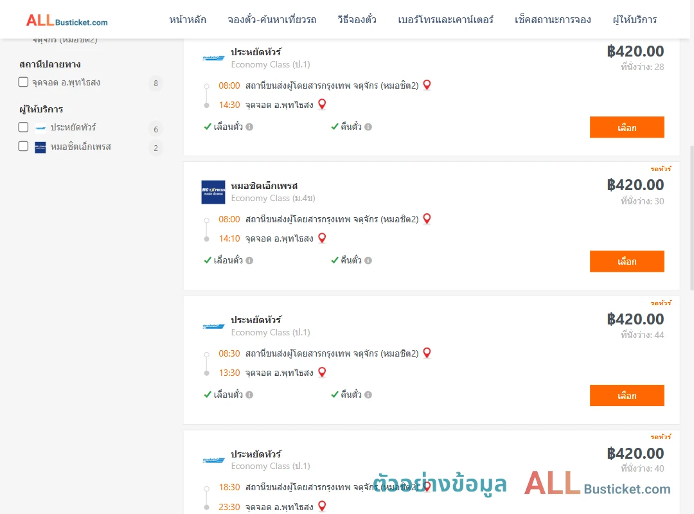Click ประหยัดทัวร์ logo on the 18:30 departure trip
This screenshot has height=514, width=694.
tap(213, 460)
